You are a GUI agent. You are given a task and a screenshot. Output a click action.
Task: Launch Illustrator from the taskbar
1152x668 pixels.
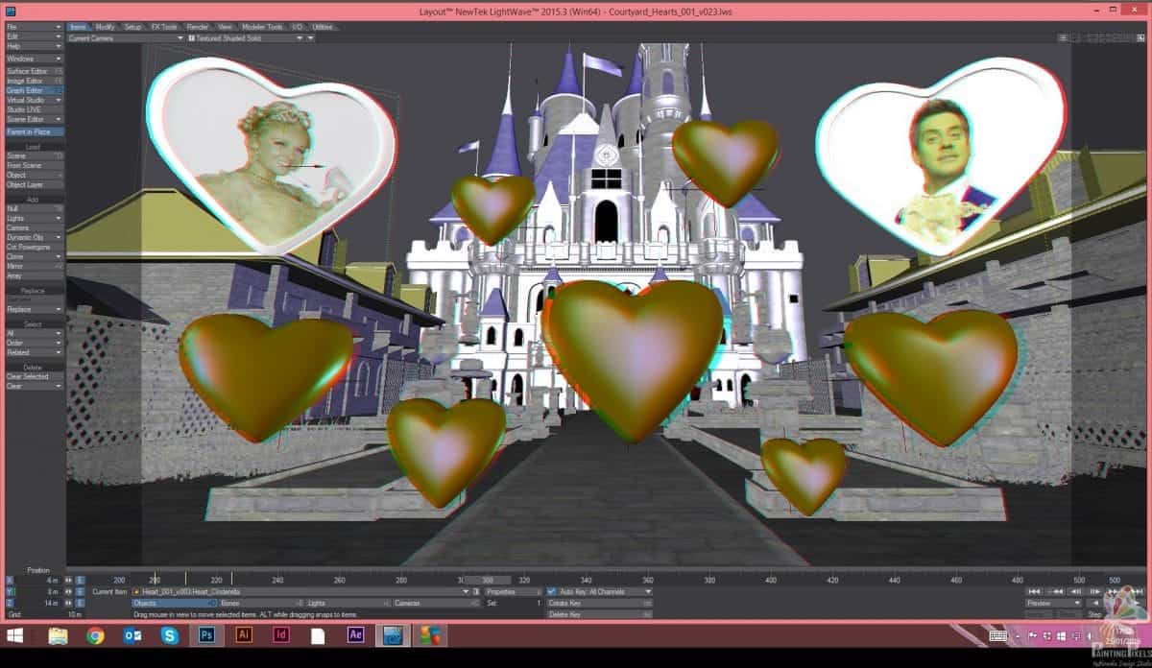[244, 635]
